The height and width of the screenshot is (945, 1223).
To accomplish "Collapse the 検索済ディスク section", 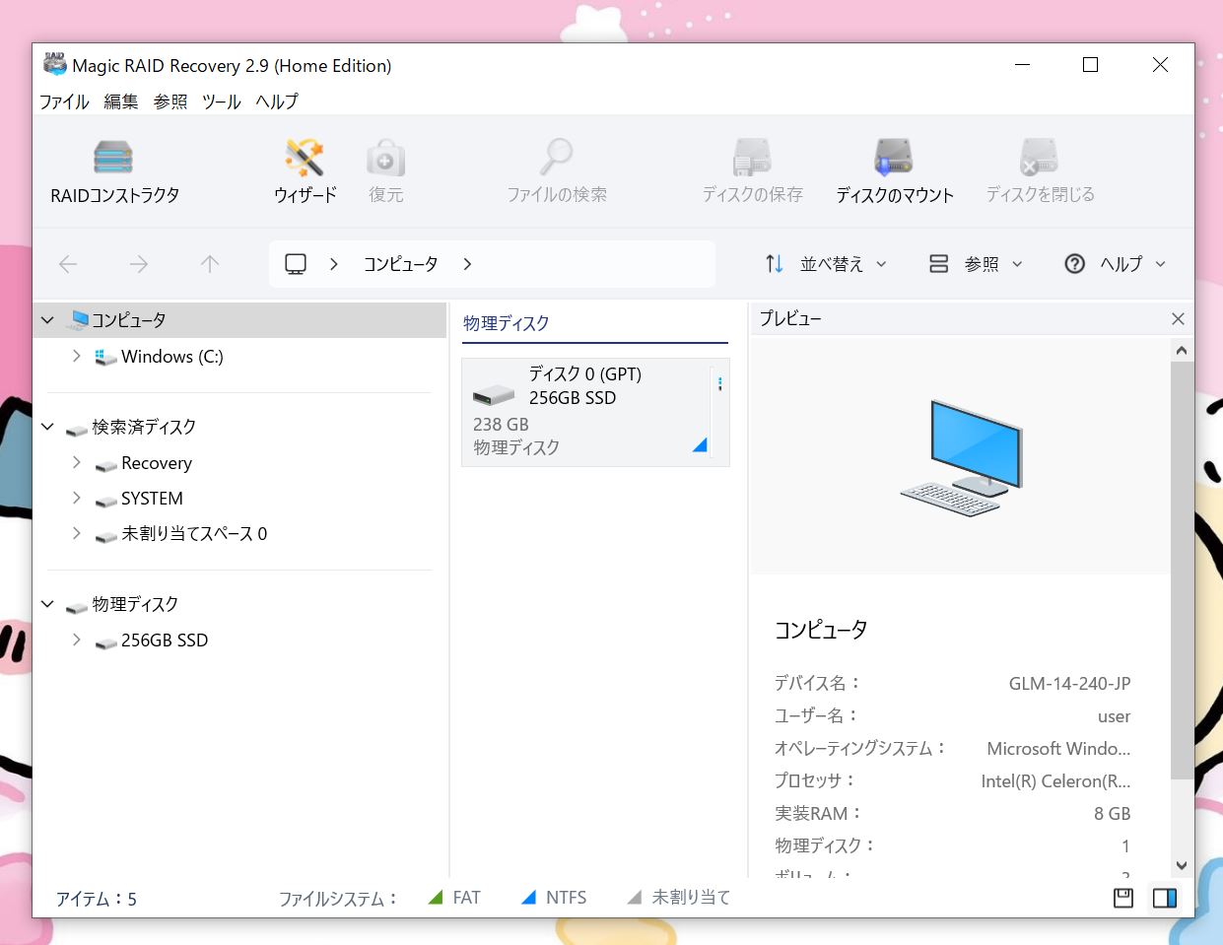I will (x=47, y=427).
